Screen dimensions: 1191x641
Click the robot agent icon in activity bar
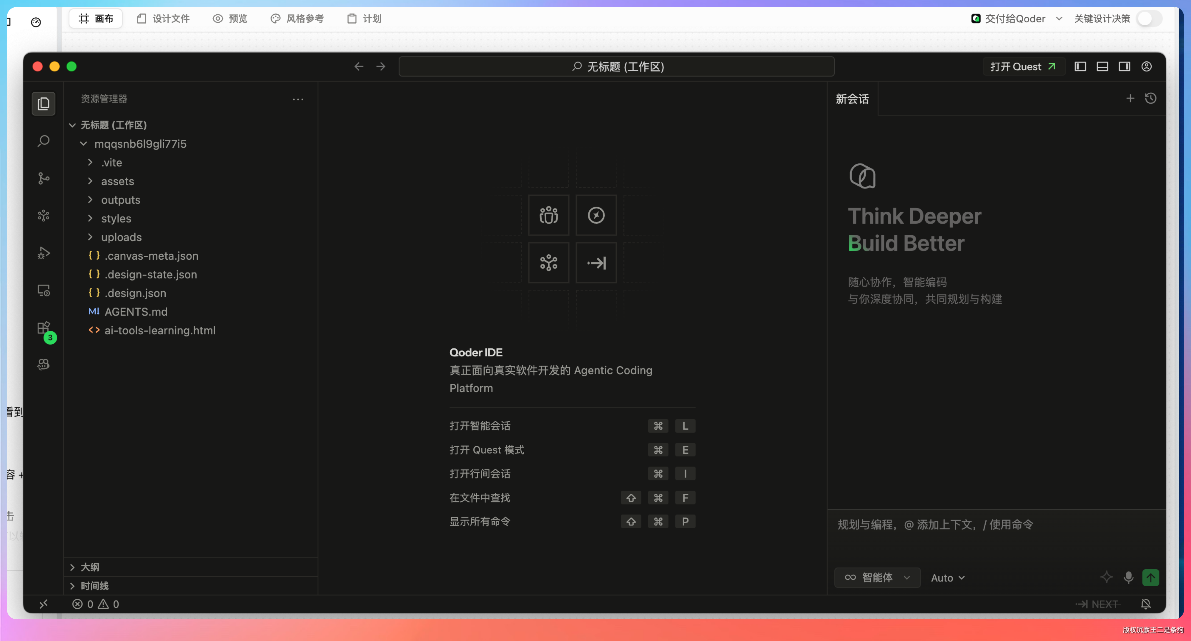click(44, 365)
